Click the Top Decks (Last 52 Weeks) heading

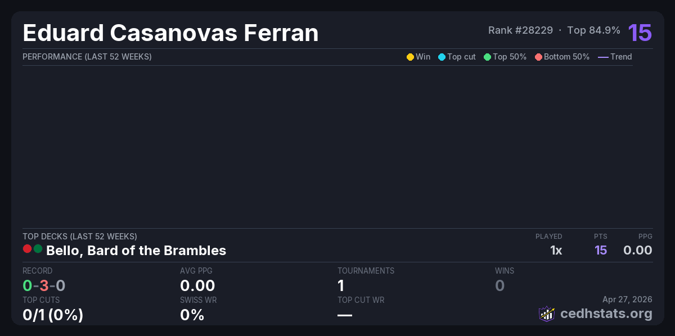pyautogui.click(x=80, y=237)
